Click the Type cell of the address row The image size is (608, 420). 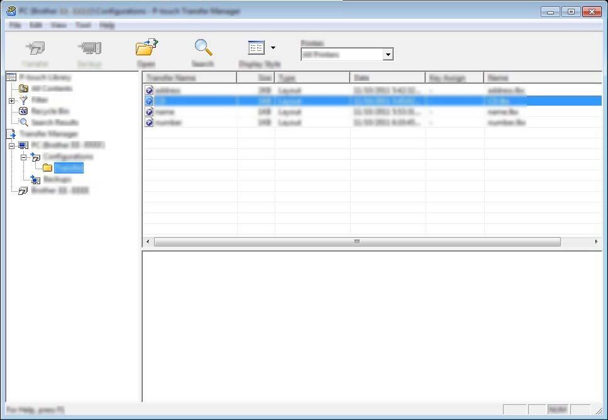click(x=290, y=91)
